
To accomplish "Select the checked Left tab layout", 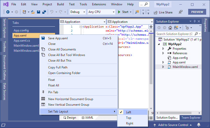I will pyautogui.click(x=129, y=112).
